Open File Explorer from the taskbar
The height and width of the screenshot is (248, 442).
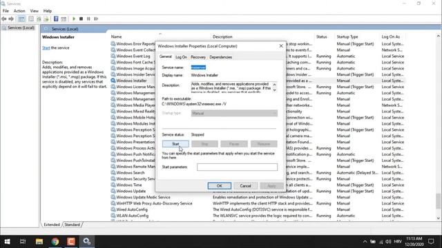point(39,242)
